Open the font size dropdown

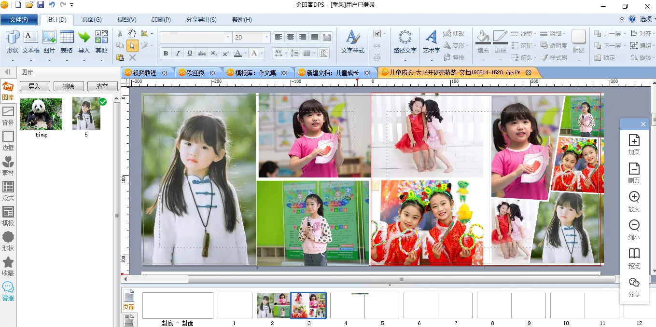tap(266, 38)
